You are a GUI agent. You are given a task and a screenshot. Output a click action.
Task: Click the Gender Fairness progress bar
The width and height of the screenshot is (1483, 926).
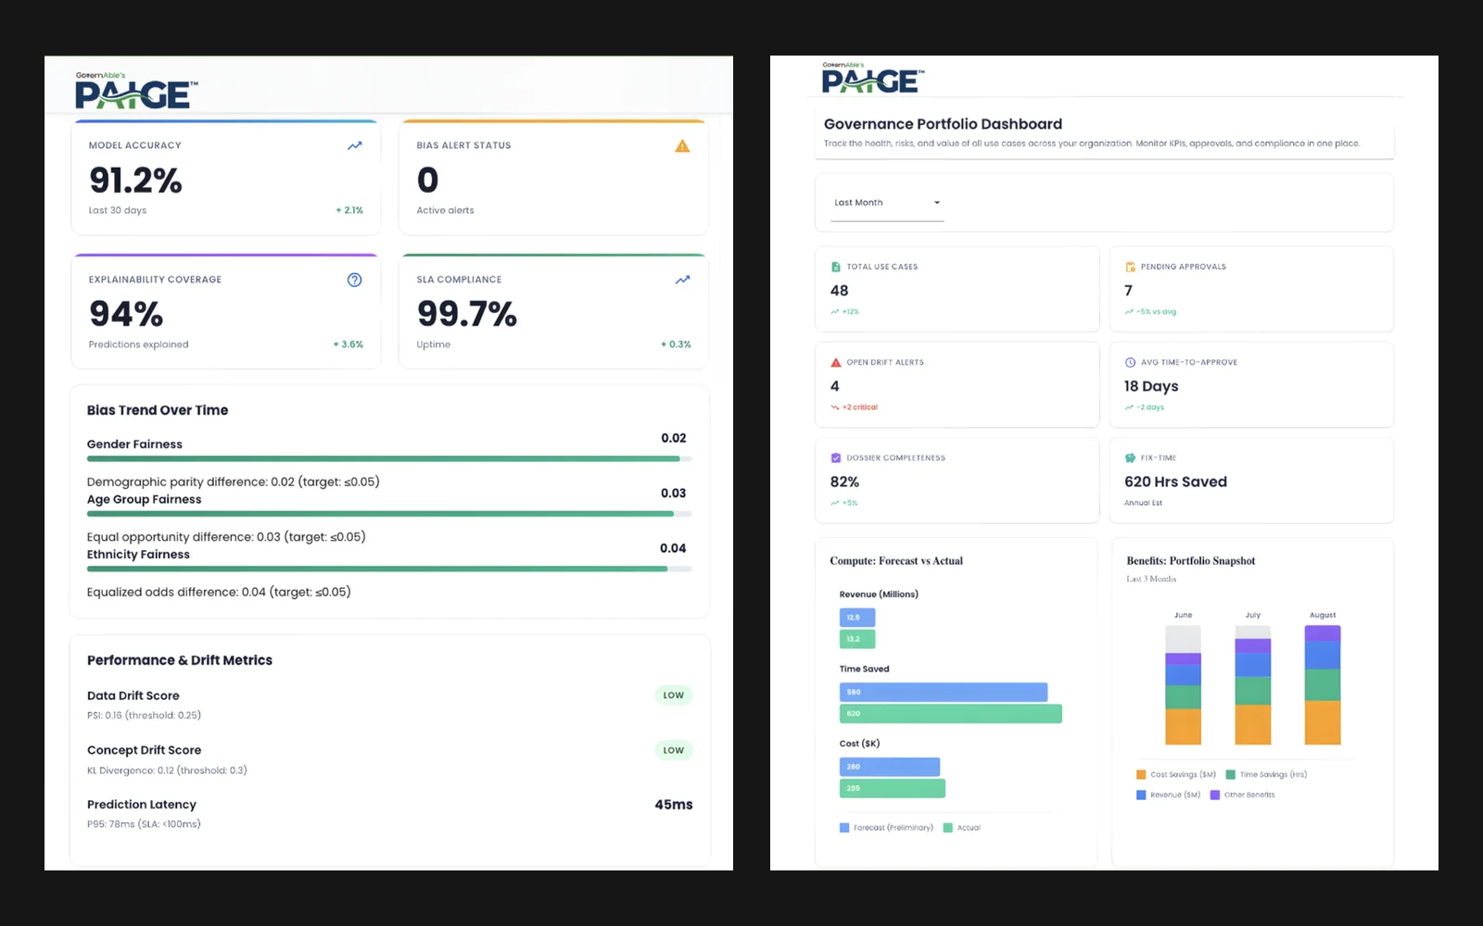click(x=389, y=458)
